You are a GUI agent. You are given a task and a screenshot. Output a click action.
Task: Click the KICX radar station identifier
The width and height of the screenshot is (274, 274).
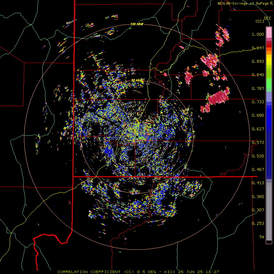click(x=170, y=272)
